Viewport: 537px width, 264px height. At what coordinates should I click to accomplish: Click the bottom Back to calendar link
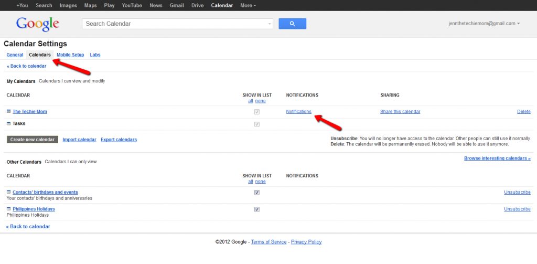coord(28,226)
